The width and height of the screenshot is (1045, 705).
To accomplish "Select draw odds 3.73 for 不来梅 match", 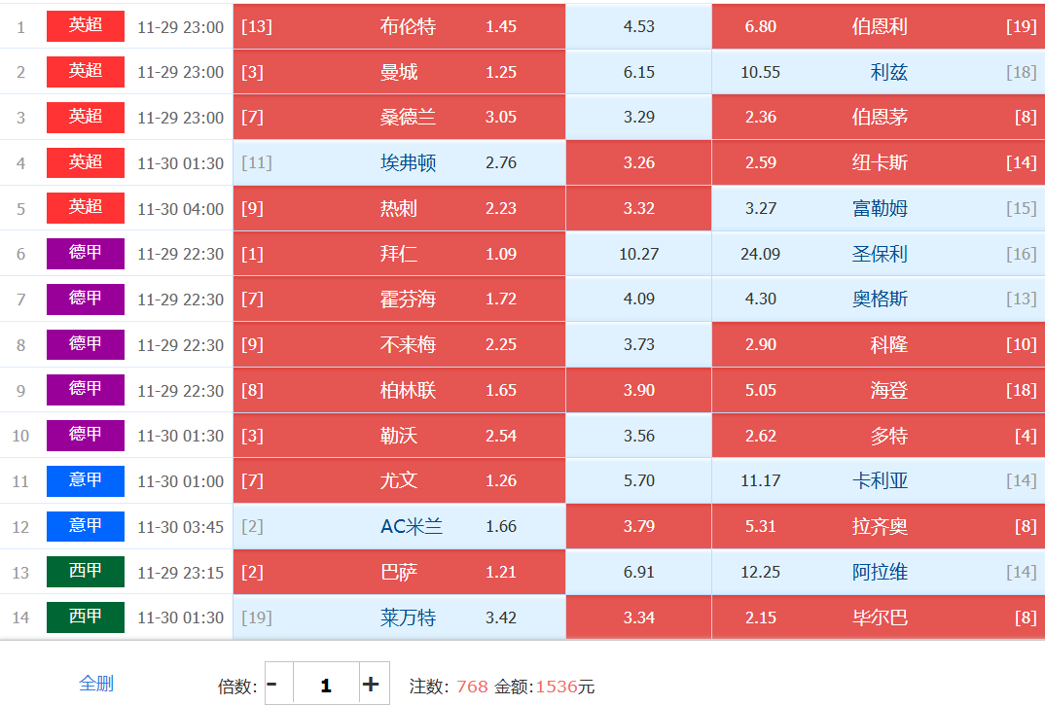I will (x=638, y=344).
